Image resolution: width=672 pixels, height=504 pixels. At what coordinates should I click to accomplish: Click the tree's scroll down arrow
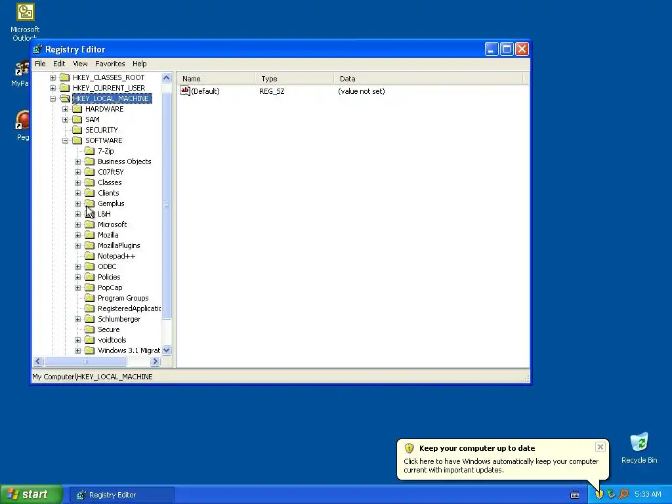166,350
